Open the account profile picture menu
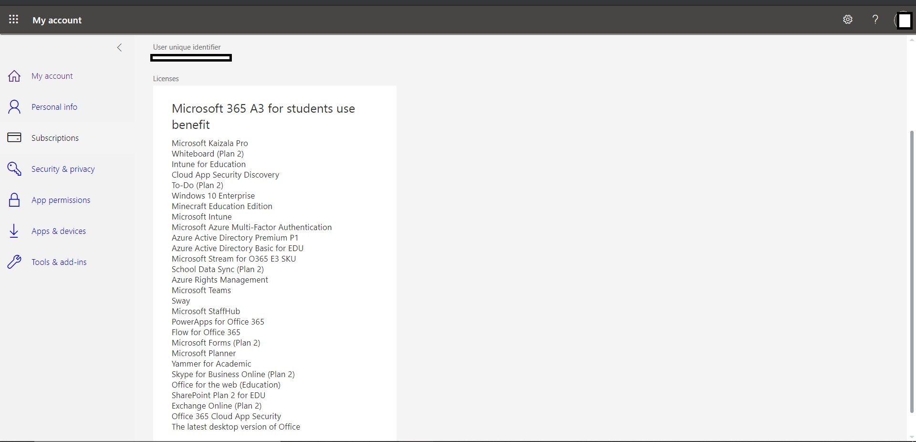 coord(904,21)
